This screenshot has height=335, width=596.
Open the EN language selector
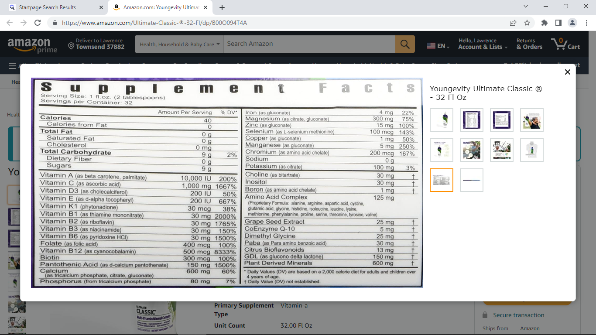click(x=438, y=46)
